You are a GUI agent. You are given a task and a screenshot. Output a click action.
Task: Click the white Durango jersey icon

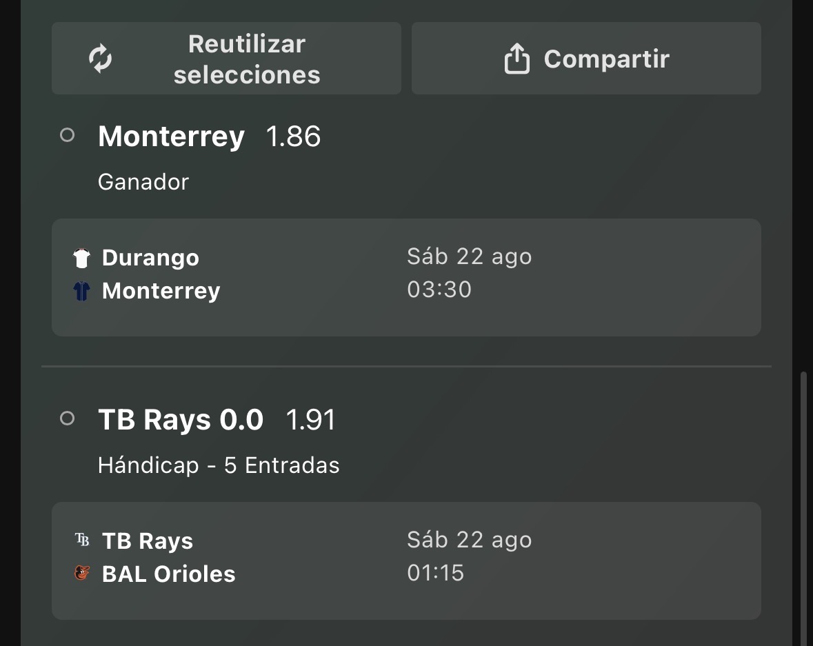click(81, 258)
